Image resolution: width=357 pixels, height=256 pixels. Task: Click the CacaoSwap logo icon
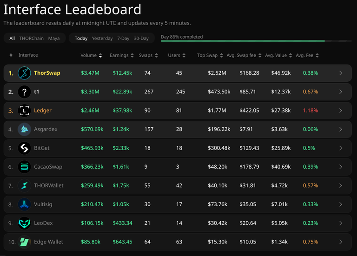click(x=24, y=167)
